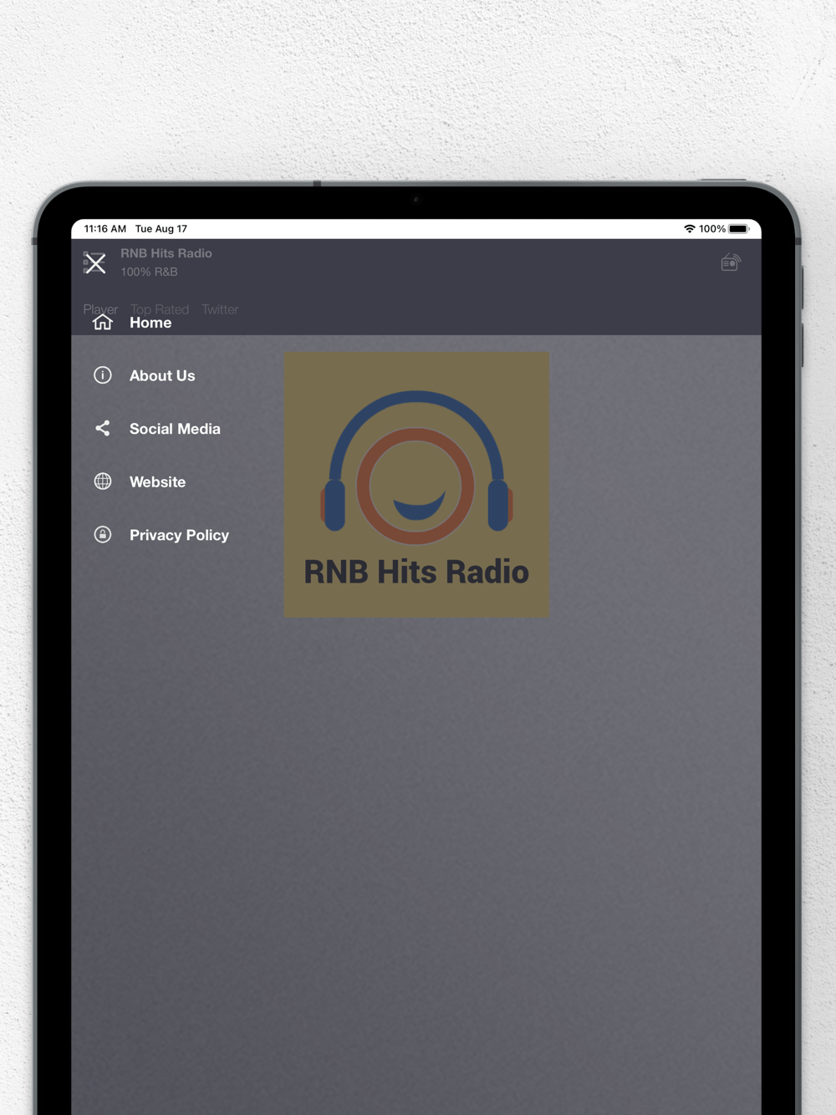Open the Privacy Policy menu entry
The image size is (836, 1115).
pyautogui.click(x=179, y=535)
